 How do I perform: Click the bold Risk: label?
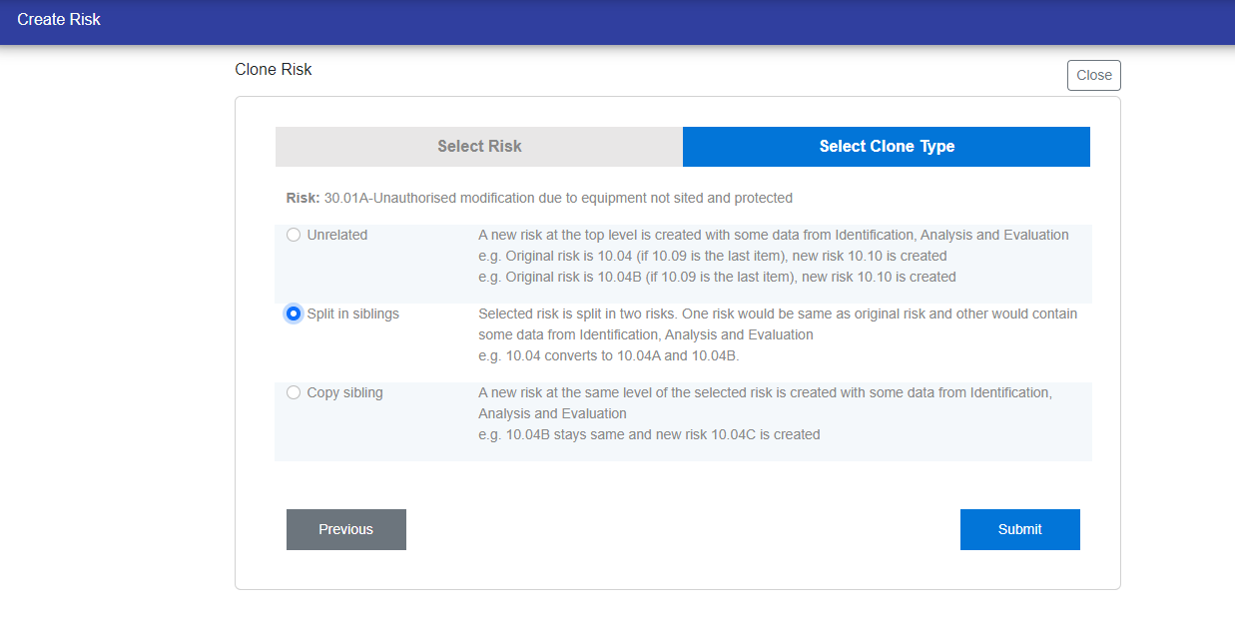coord(303,198)
